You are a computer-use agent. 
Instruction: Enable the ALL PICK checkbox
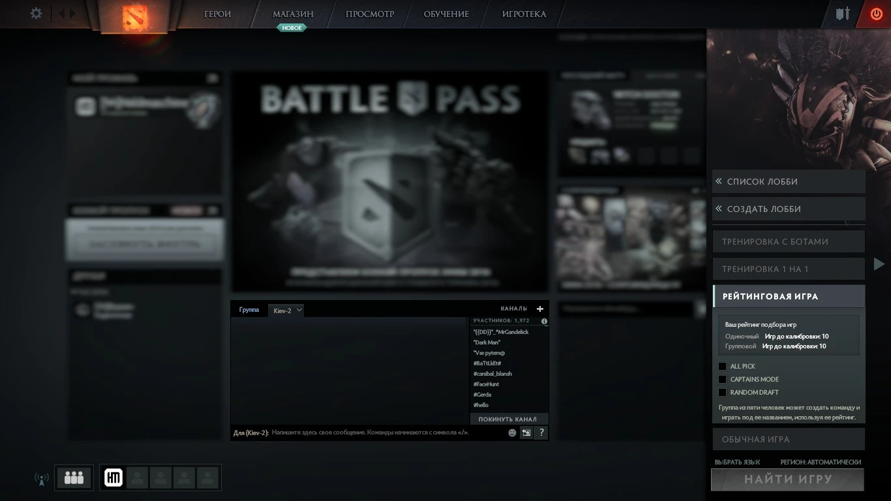pyautogui.click(x=722, y=367)
